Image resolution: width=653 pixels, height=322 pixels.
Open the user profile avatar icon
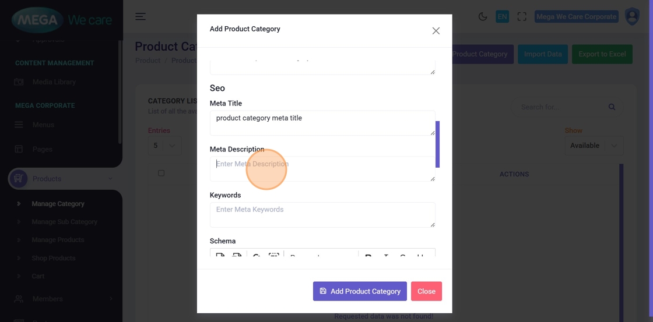pos(632,16)
